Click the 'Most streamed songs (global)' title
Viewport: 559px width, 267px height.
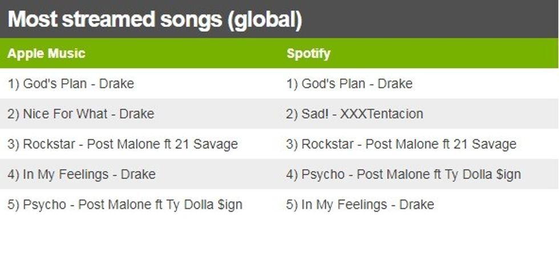pos(155,21)
